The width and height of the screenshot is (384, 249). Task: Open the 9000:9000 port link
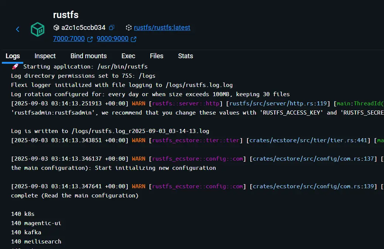pos(112,39)
